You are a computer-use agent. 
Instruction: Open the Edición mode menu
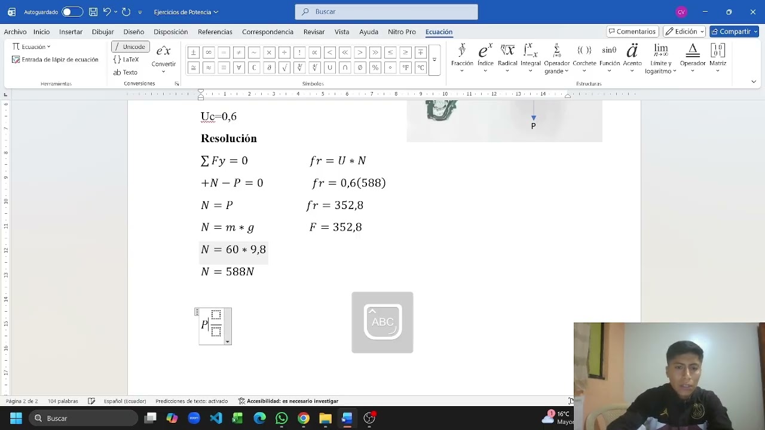(684, 32)
